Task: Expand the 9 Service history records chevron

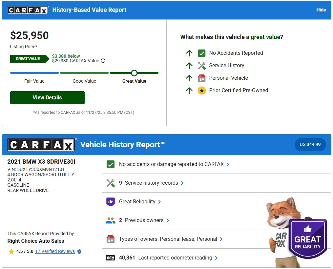Action: pyautogui.click(x=182, y=183)
